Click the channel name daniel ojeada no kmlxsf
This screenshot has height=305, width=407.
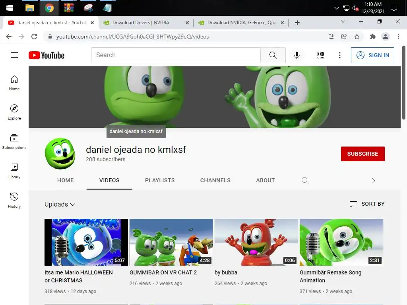pyautogui.click(x=136, y=150)
